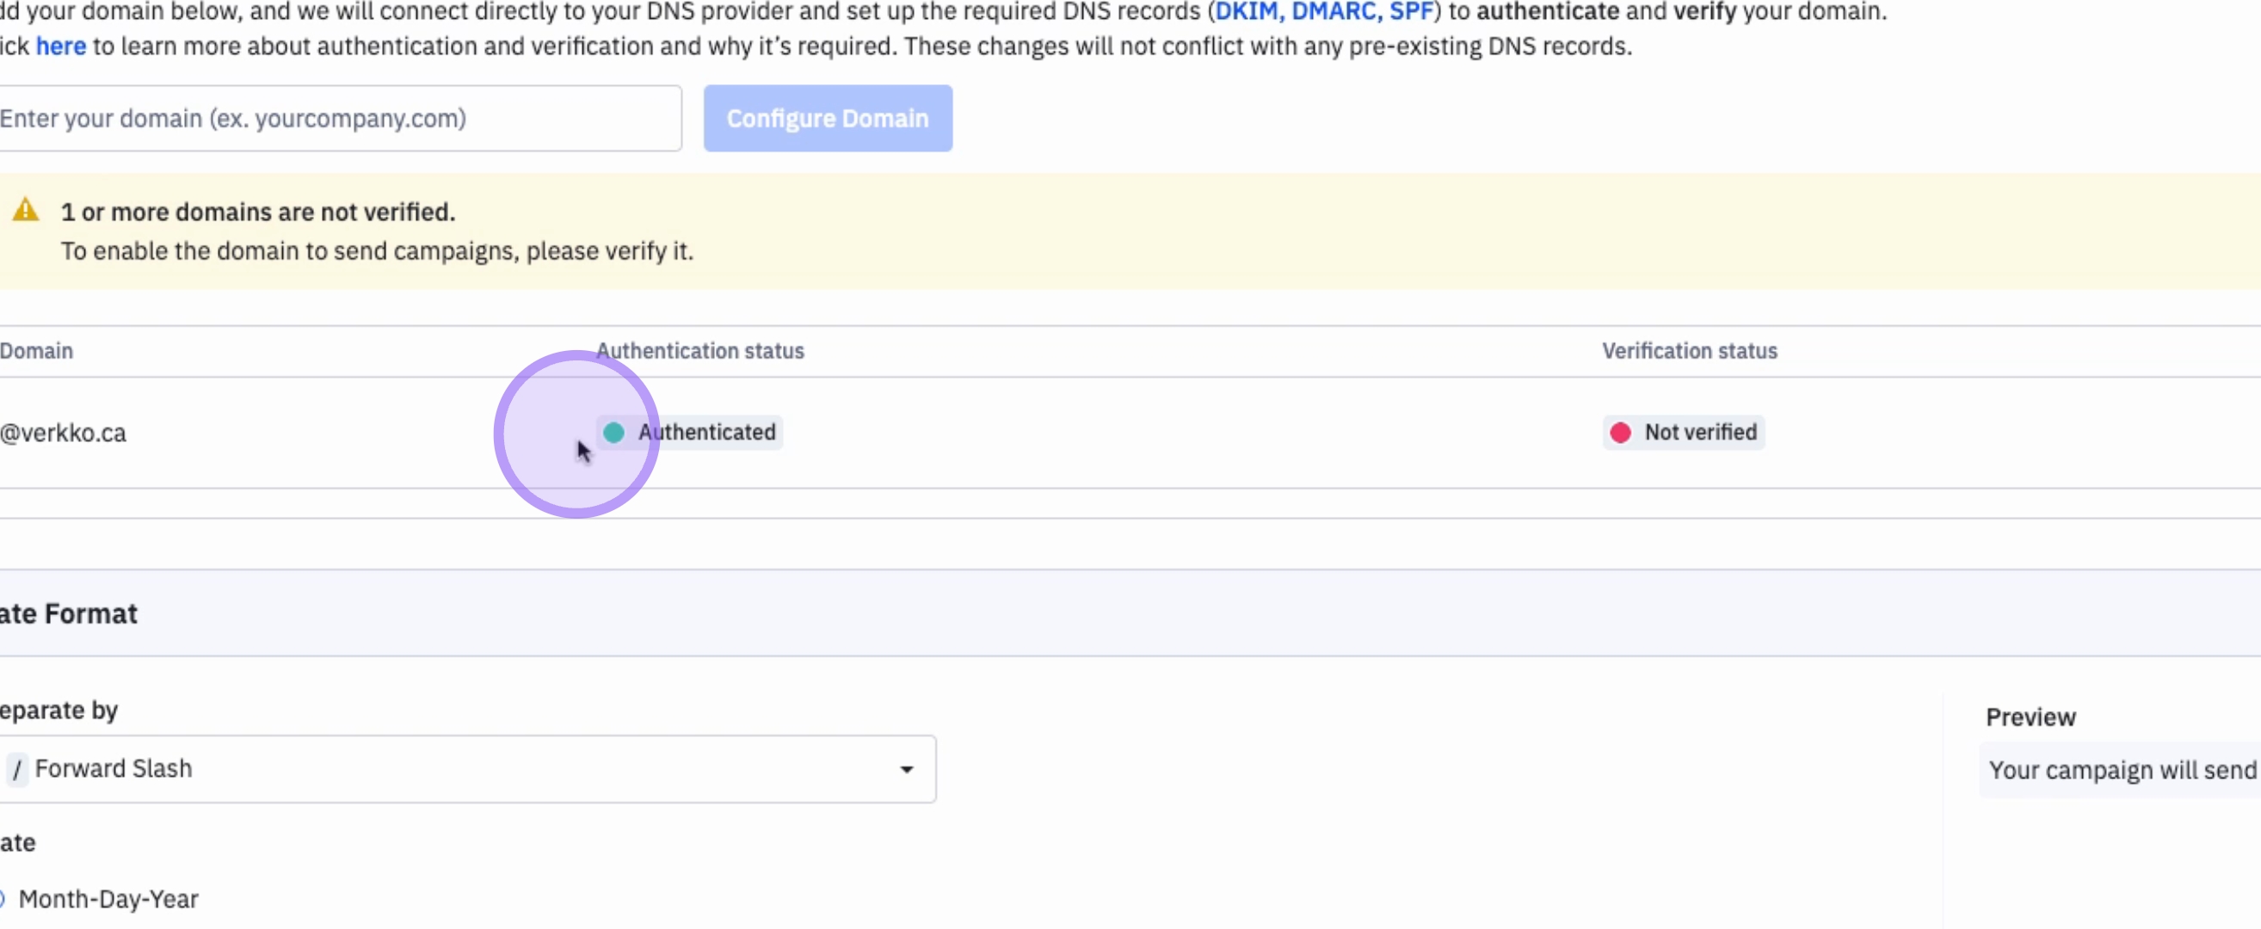Click the slash symbol icon in separator field

click(16, 769)
